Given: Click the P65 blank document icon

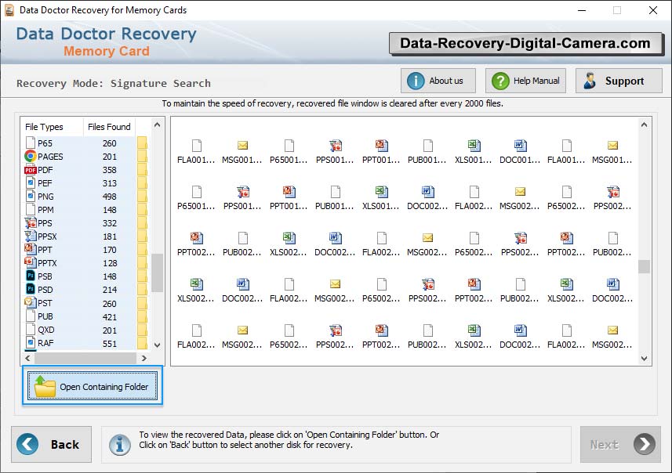Looking at the screenshot, I should (x=31, y=143).
